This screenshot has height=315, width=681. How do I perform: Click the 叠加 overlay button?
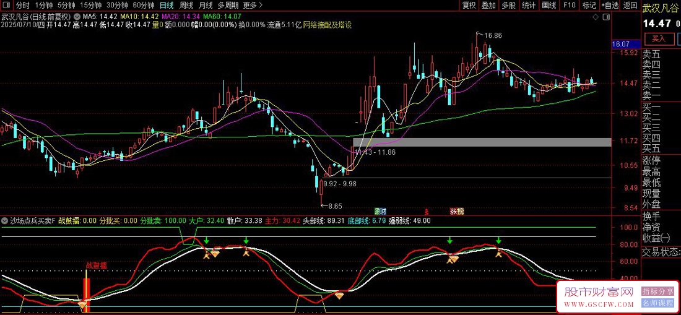tap(488, 6)
